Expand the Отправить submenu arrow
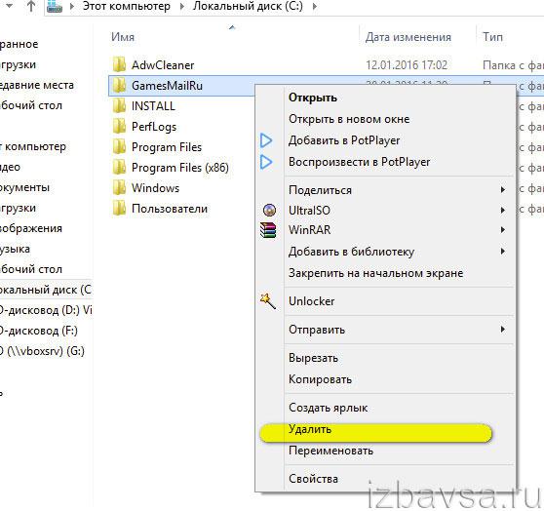Screen dimensions: 544x511 pyautogui.click(x=503, y=329)
